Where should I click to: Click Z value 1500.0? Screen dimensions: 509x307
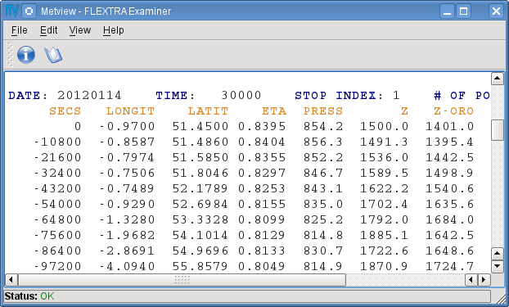385,126
